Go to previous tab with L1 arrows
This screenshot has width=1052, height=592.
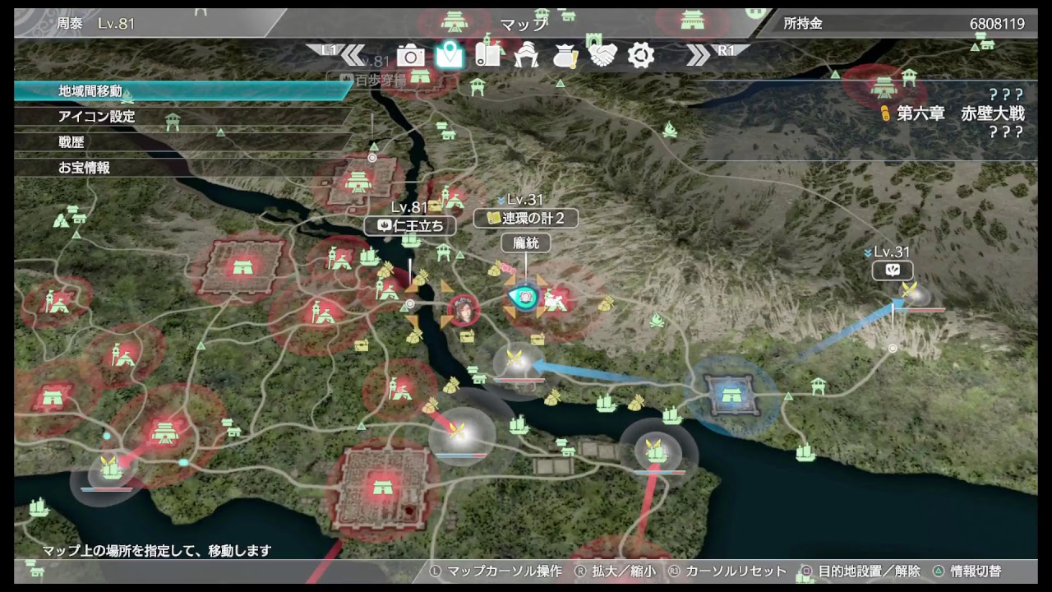[341, 53]
